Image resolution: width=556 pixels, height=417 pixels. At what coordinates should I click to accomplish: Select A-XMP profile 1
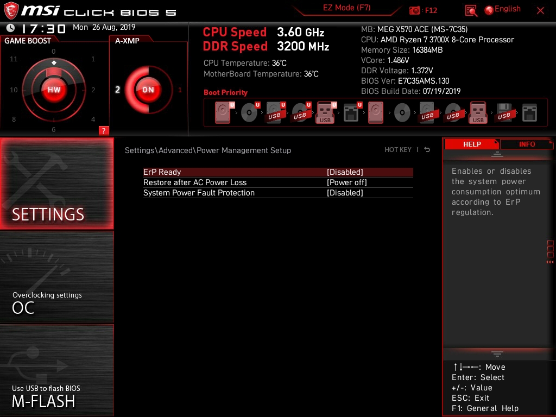click(180, 90)
